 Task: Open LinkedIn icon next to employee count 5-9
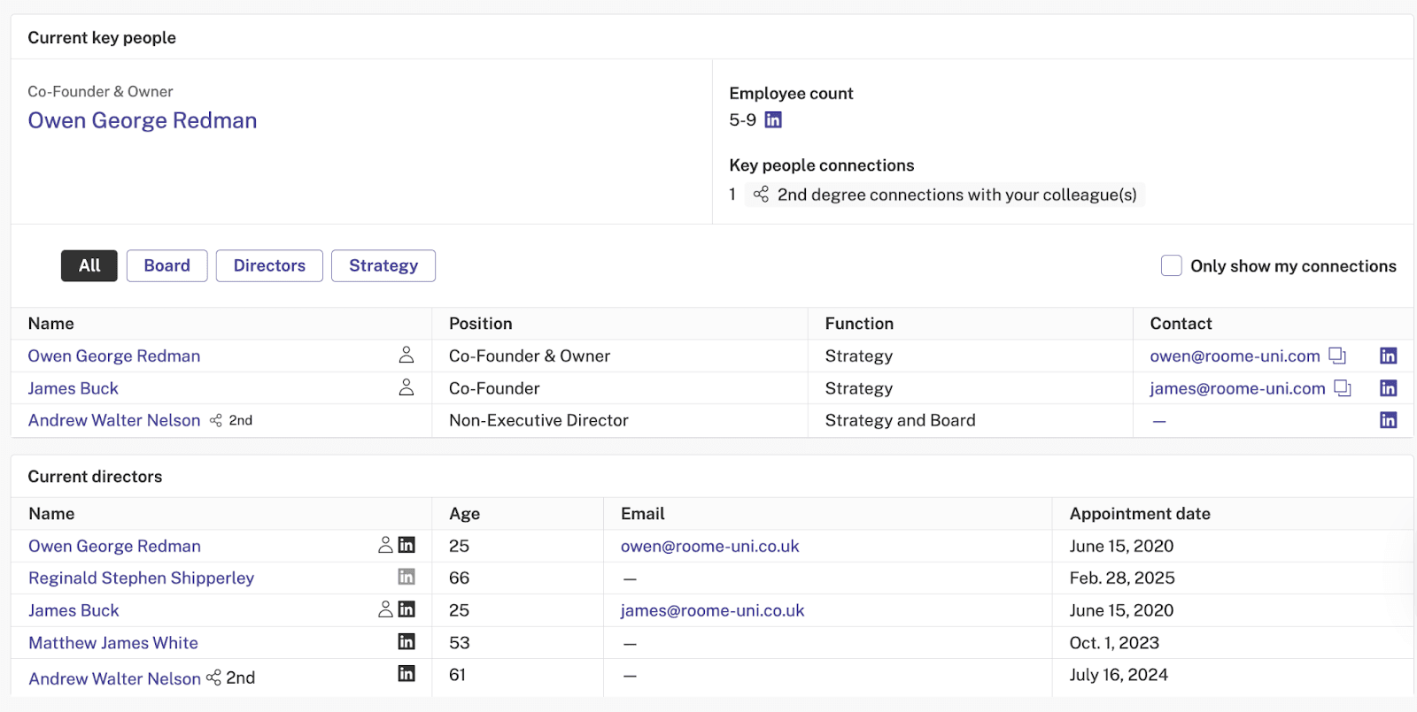pos(773,119)
